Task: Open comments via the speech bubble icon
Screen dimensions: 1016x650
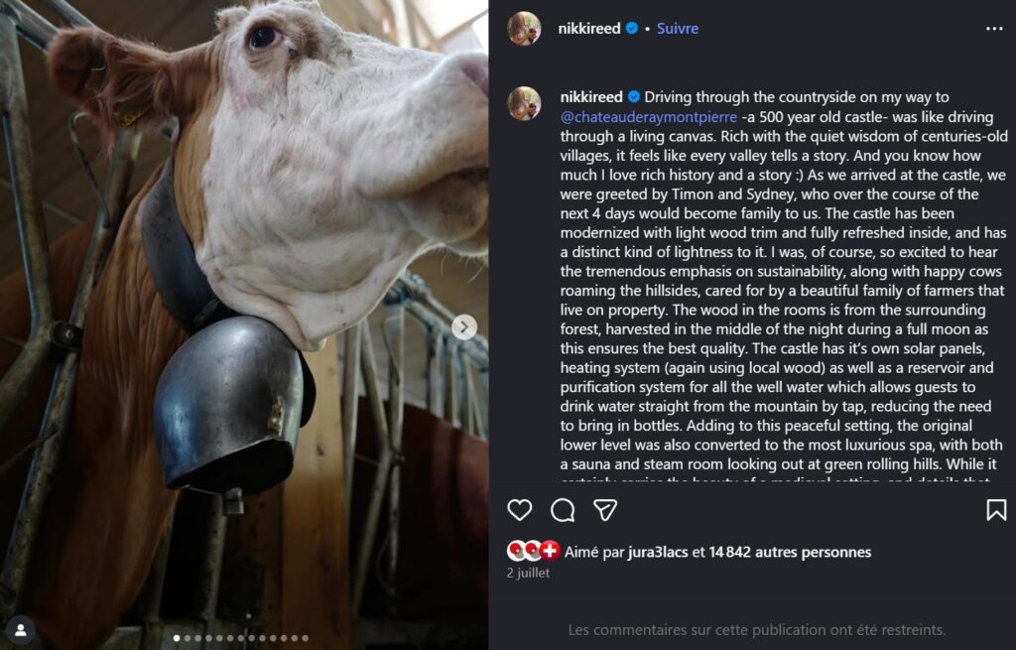Action: coord(563,510)
